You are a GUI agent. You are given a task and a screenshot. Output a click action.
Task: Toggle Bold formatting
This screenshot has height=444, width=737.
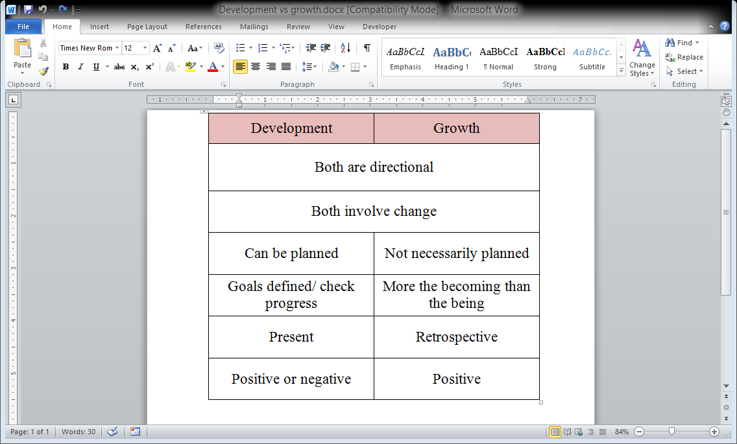66,67
